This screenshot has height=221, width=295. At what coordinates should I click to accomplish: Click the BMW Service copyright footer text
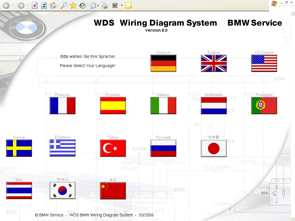pyautogui.click(x=94, y=215)
